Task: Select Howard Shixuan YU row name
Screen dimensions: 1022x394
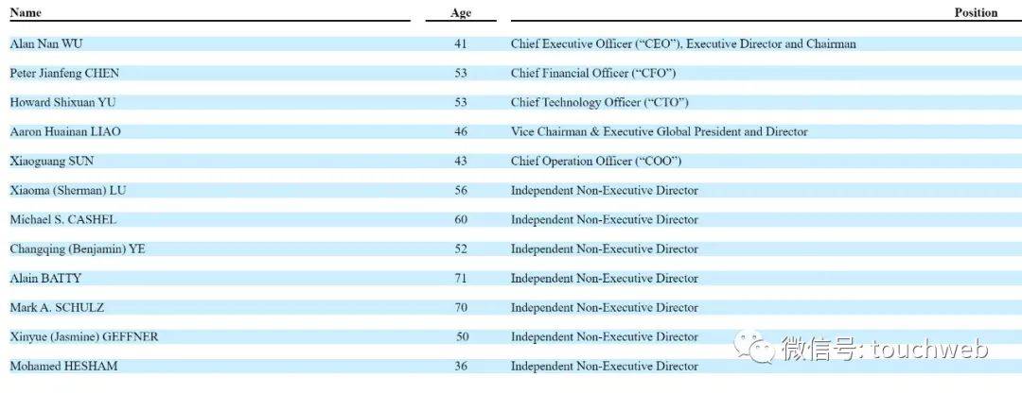Action: click(62, 102)
